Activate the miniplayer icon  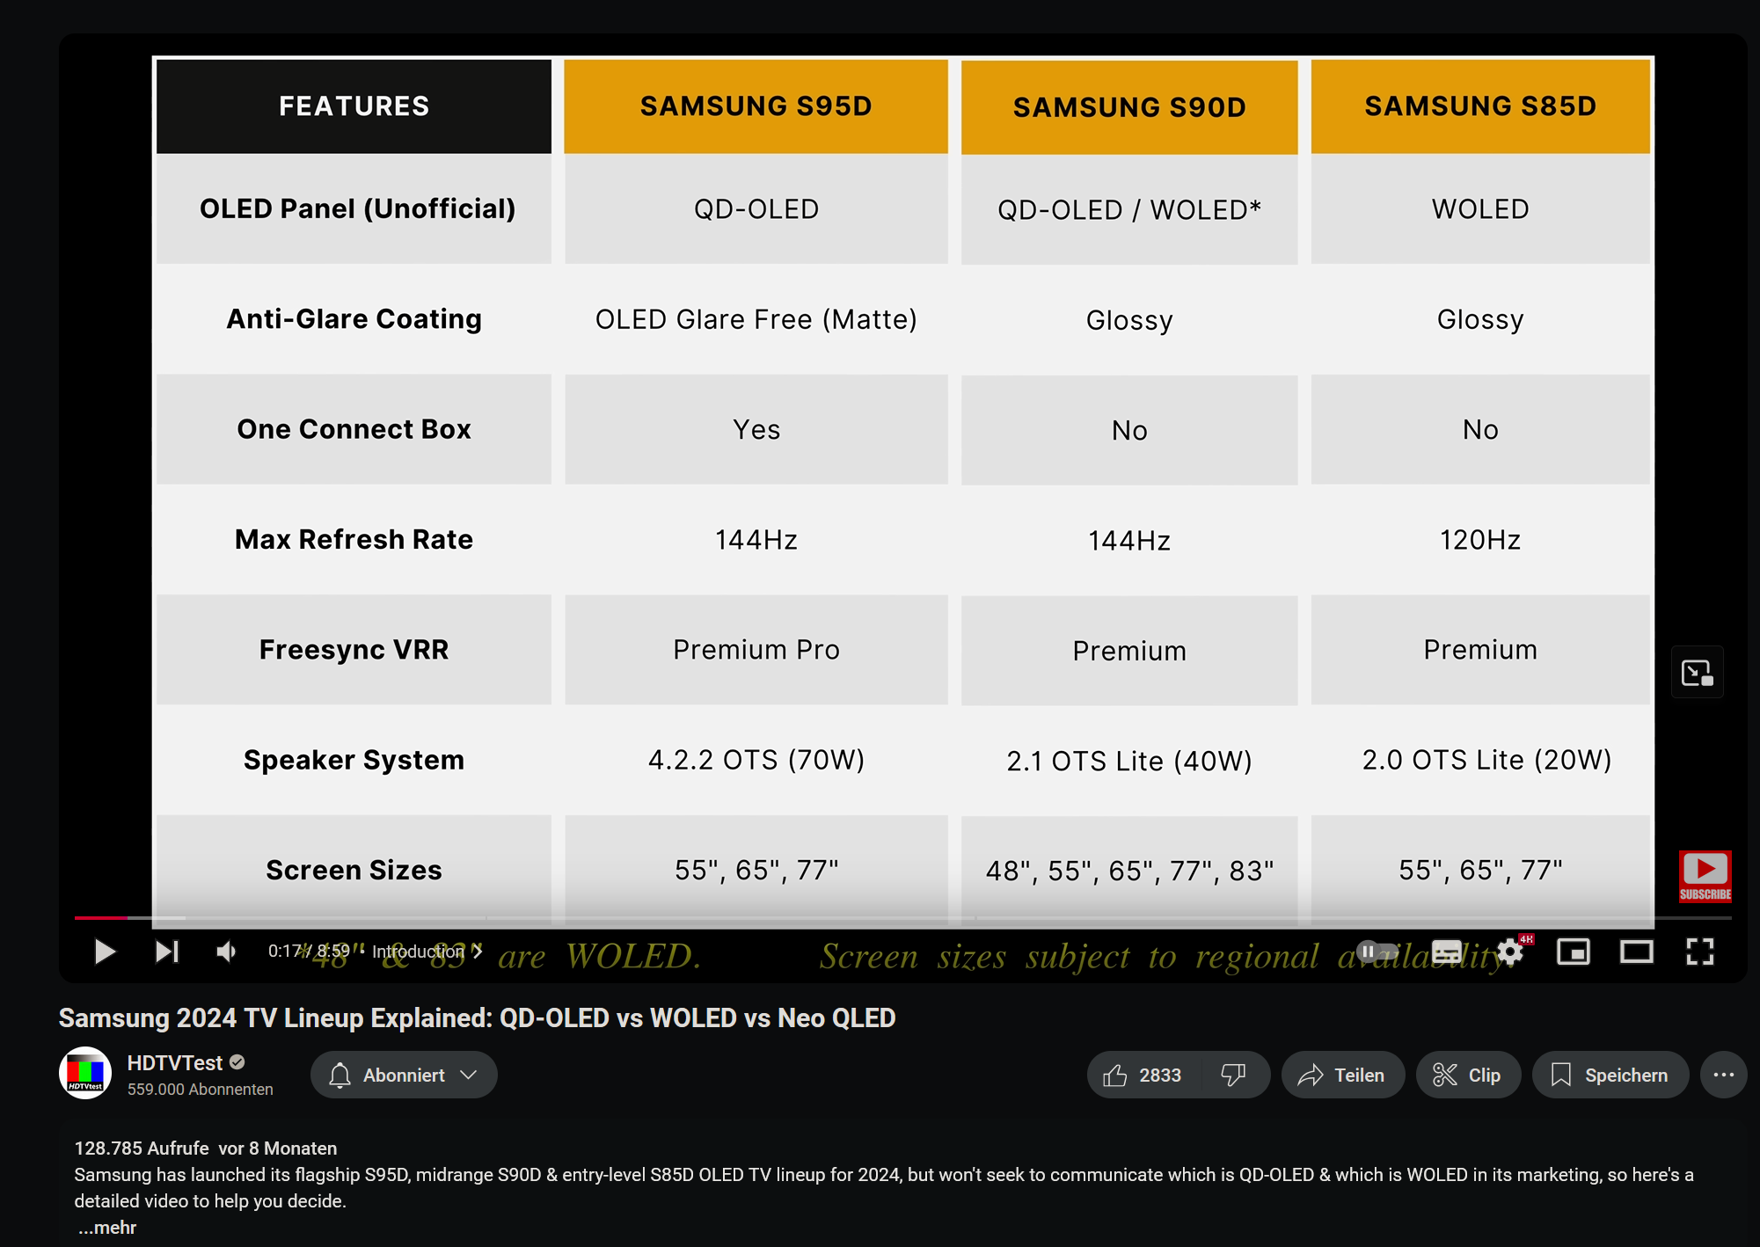1574,952
